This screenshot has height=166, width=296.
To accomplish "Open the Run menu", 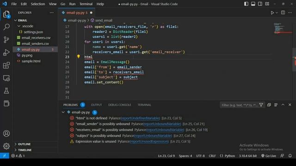I will (72, 4).
